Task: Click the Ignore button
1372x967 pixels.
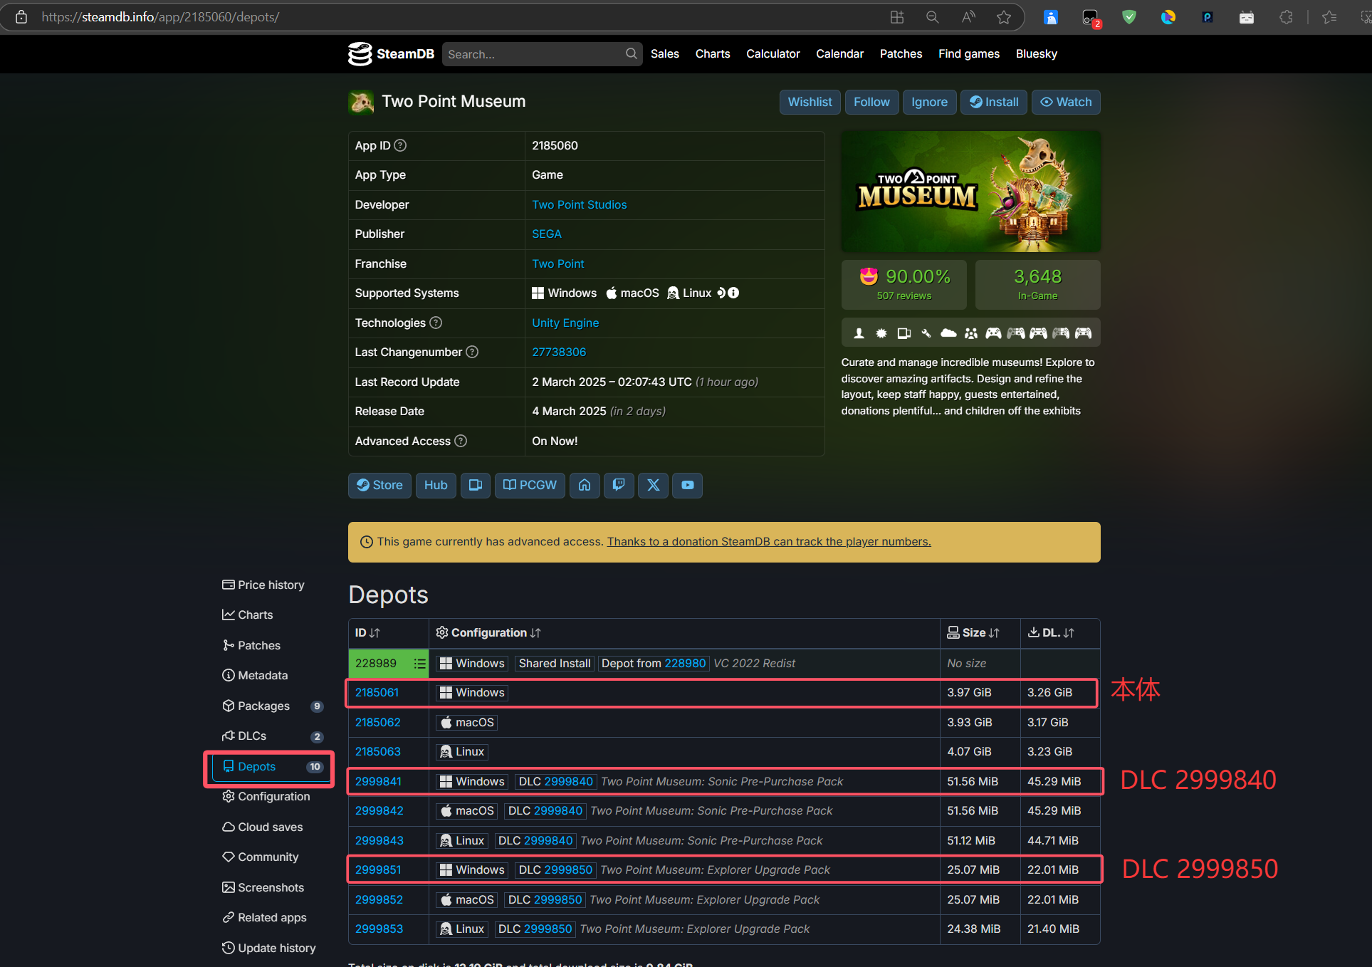Action: coord(929,102)
